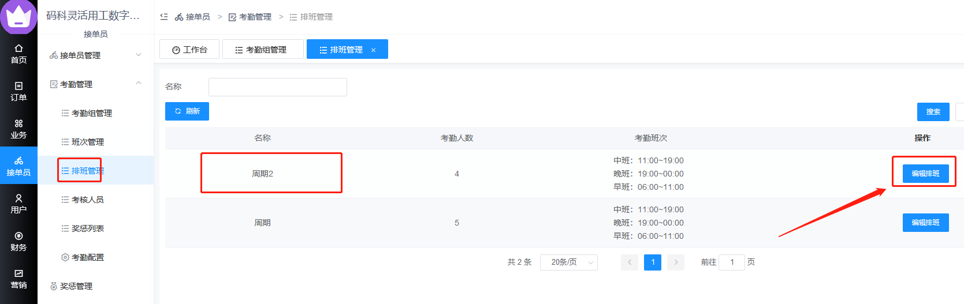Click the 名称 search input field
This screenshot has height=304, width=964.
277,87
